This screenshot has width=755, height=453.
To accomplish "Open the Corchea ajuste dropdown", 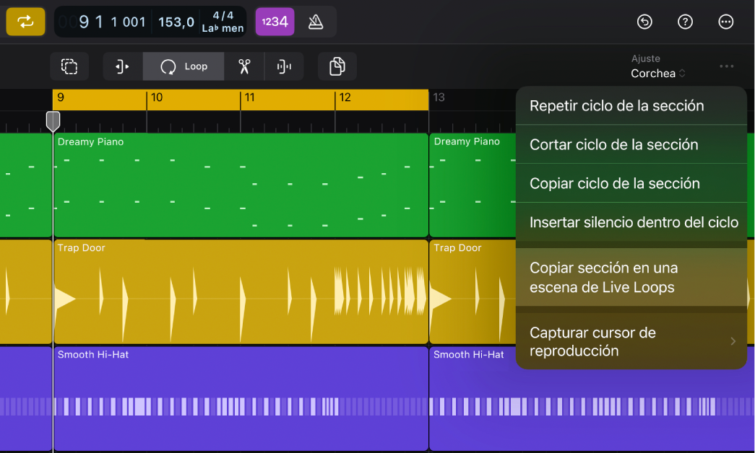I will (657, 73).
